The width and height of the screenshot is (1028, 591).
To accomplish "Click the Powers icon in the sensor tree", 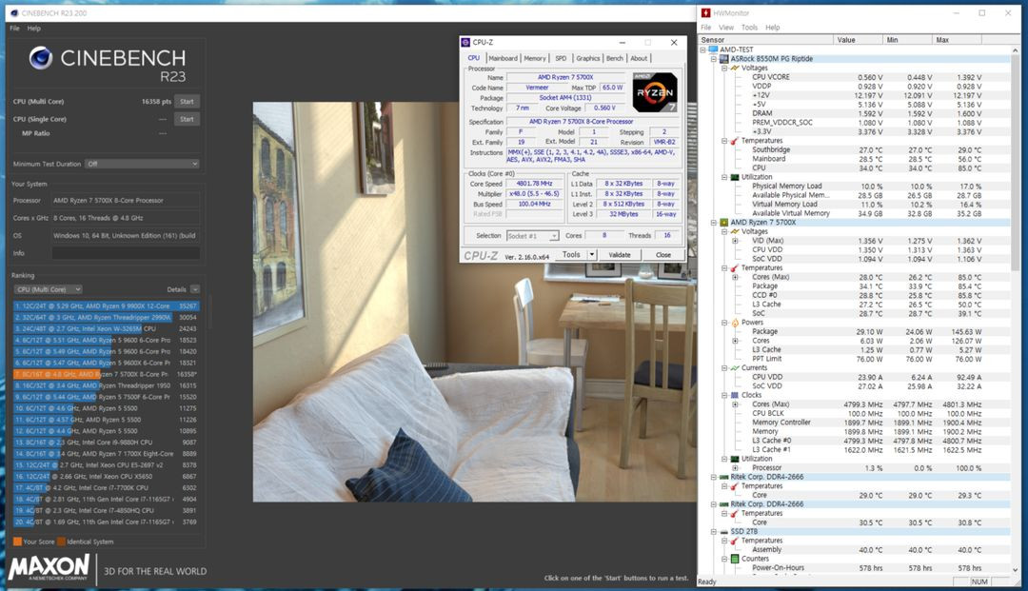I will 733,323.
